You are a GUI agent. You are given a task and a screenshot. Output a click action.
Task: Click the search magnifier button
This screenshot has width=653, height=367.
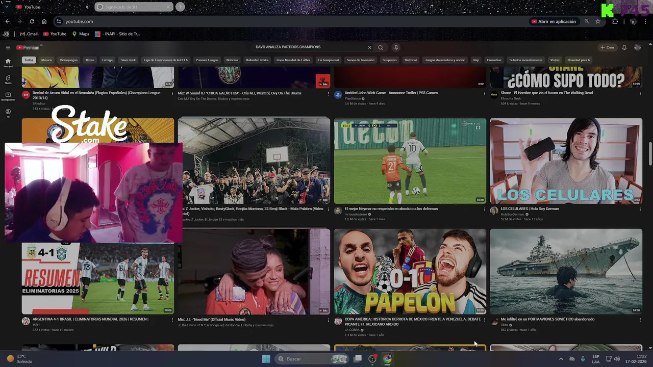coord(381,47)
